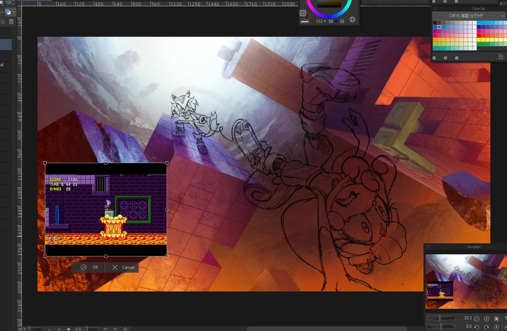Viewport: 507px width, 331px height.
Task: Click the horizontal scrollbar below canvas
Action: (x=327, y=329)
